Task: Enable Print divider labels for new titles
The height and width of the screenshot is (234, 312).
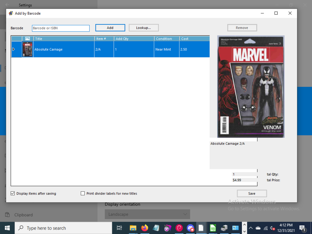Action: tap(83, 193)
